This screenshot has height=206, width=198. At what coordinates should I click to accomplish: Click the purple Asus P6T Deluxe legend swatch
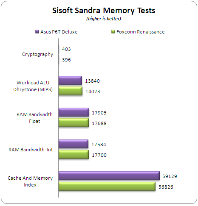(37, 31)
